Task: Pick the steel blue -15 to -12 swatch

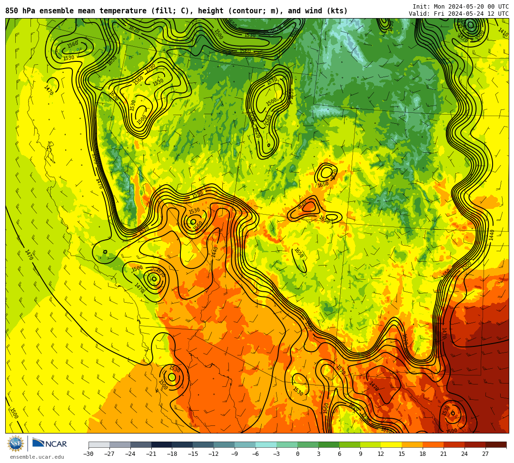Action: pos(204,444)
